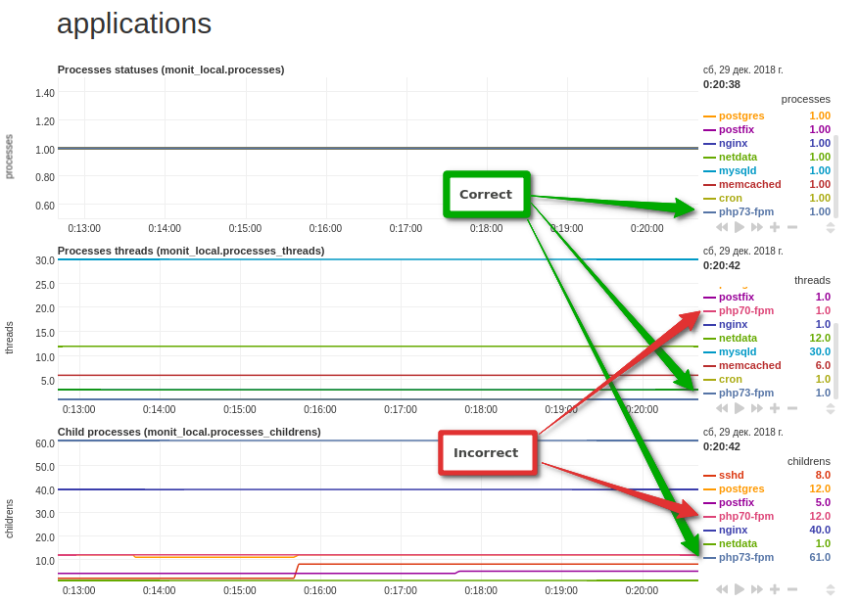Select the applications section heading
This screenshot has width=859, height=603.
coord(133,23)
